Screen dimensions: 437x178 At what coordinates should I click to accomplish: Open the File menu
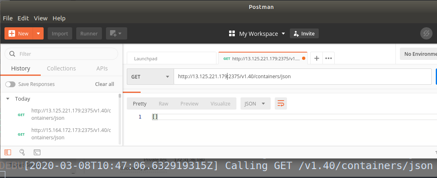tap(8, 18)
